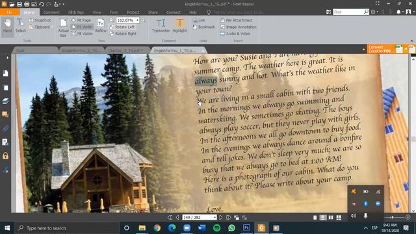Add a File Attachment
Viewport: 416px width, 234px height.
tap(237, 20)
